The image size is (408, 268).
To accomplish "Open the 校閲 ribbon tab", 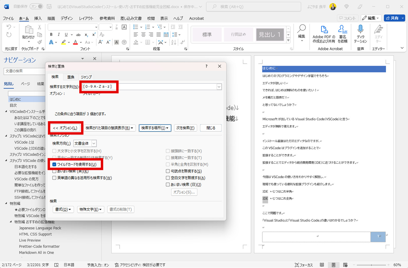I will [151, 18].
